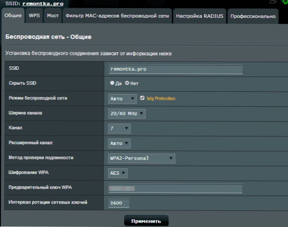Screen dimensions: 288x227
Task: Open Шифрование WPA AES dropdown
Action: (x=118, y=173)
